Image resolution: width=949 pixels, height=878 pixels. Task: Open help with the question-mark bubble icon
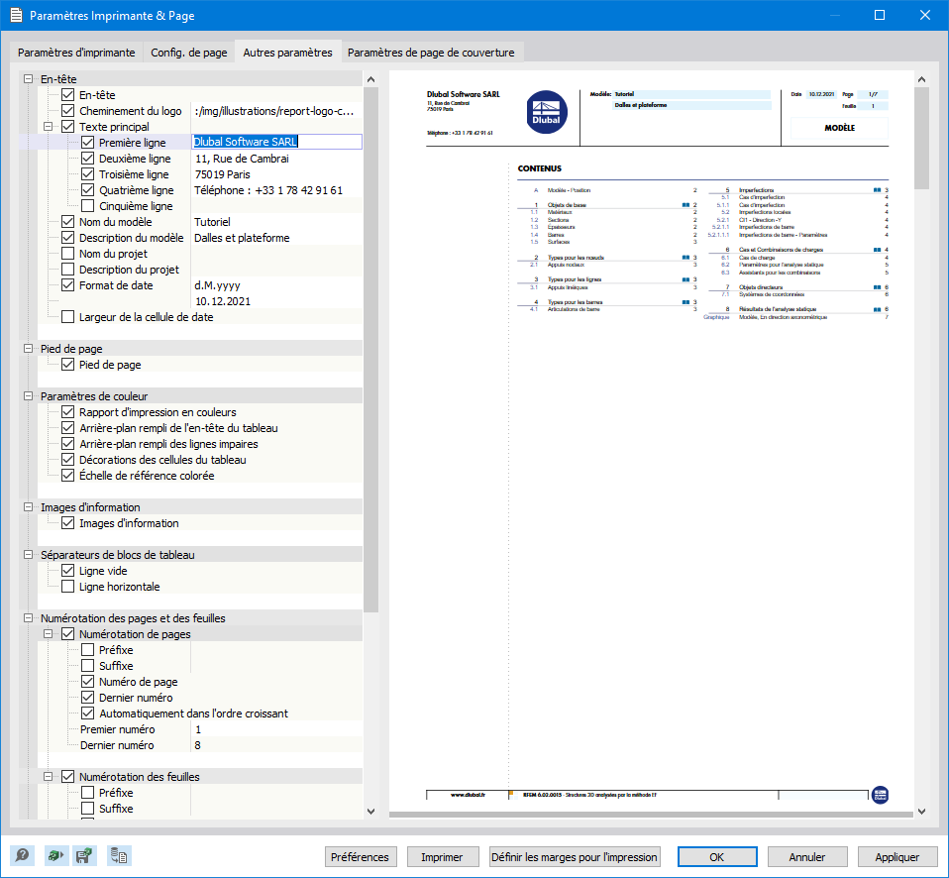(23, 855)
